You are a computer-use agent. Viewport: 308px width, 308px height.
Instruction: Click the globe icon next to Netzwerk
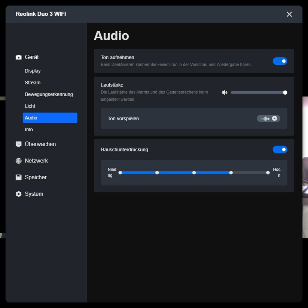(x=18, y=161)
